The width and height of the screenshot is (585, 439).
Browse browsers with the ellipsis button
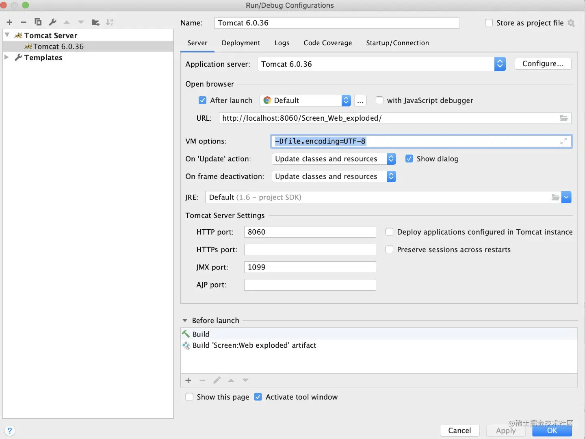[360, 100]
